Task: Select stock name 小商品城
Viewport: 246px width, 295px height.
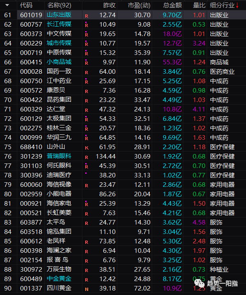Action: (x=59, y=62)
